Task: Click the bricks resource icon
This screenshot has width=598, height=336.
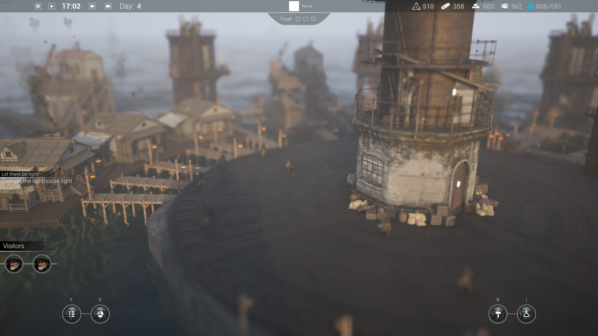Action: coord(476,6)
